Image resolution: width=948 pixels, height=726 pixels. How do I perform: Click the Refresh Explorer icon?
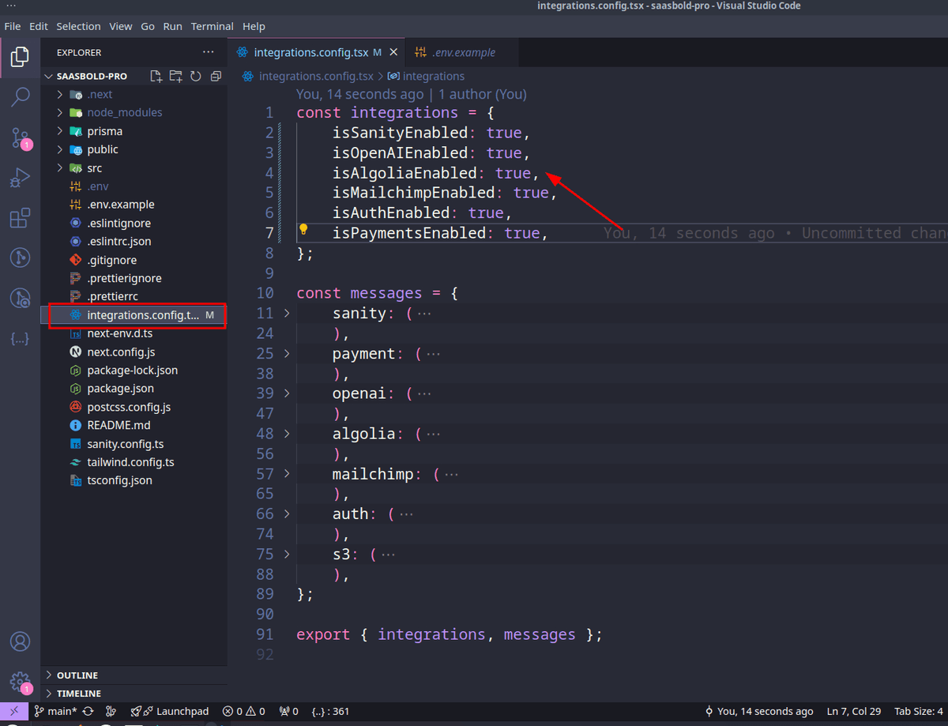click(x=196, y=76)
